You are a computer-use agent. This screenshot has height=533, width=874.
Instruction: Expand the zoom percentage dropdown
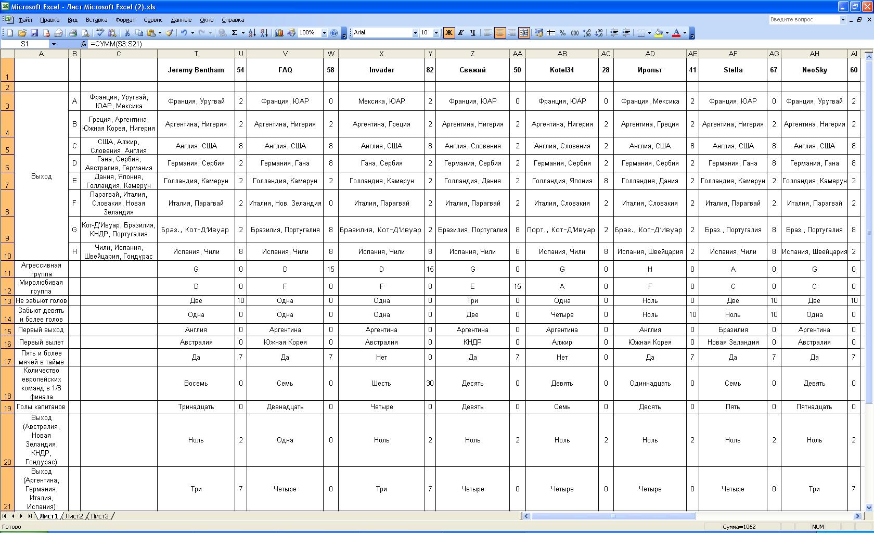pyautogui.click(x=324, y=33)
